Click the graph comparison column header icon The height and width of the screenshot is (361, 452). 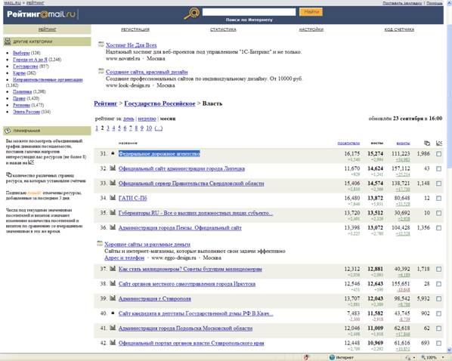[x=439, y=143]
